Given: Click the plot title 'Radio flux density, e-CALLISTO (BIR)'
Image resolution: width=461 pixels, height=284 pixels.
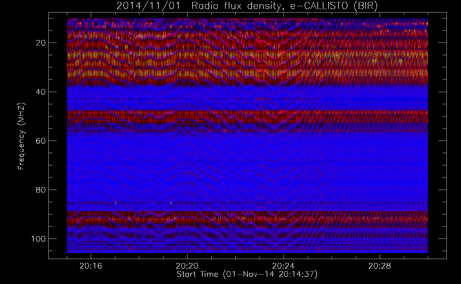Looking at the screenshot, I should tap(285, 6).
